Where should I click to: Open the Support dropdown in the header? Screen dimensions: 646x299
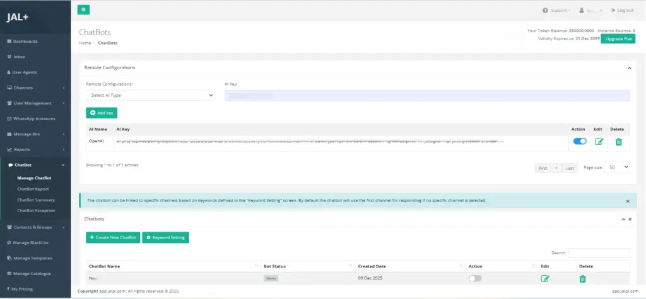tap(556, 10)
